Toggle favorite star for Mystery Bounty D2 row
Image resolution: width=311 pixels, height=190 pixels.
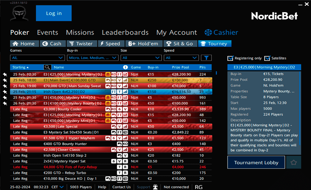tap(5, 103)
